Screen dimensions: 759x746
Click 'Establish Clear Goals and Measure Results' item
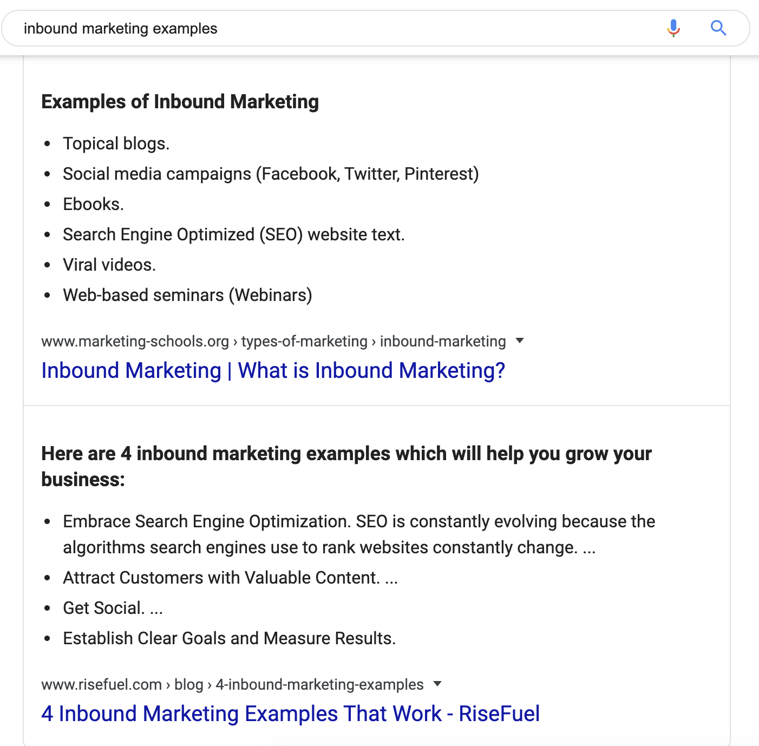[x=230, y=638]
